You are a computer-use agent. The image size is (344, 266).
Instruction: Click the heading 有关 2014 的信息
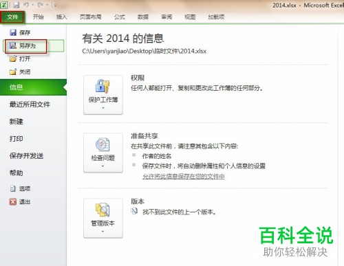click(x=123, y=38)
